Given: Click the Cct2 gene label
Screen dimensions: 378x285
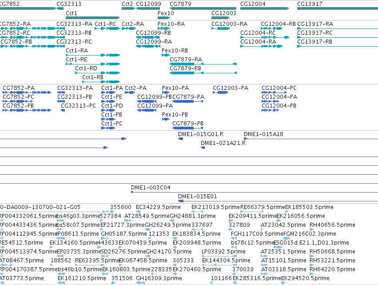Looking at the screenshot, I should click(127, 4).
